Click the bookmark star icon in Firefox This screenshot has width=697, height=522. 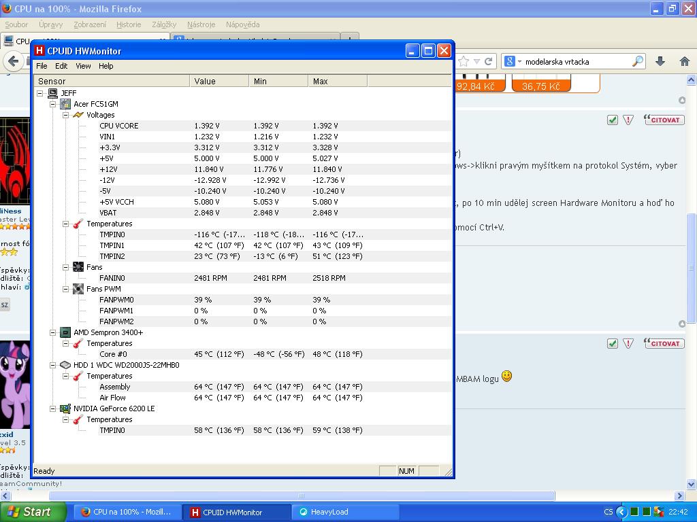click(x=463, y=61)
